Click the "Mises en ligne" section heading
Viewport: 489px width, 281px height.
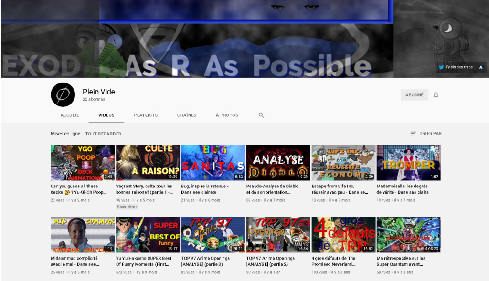tap(65, 134)
